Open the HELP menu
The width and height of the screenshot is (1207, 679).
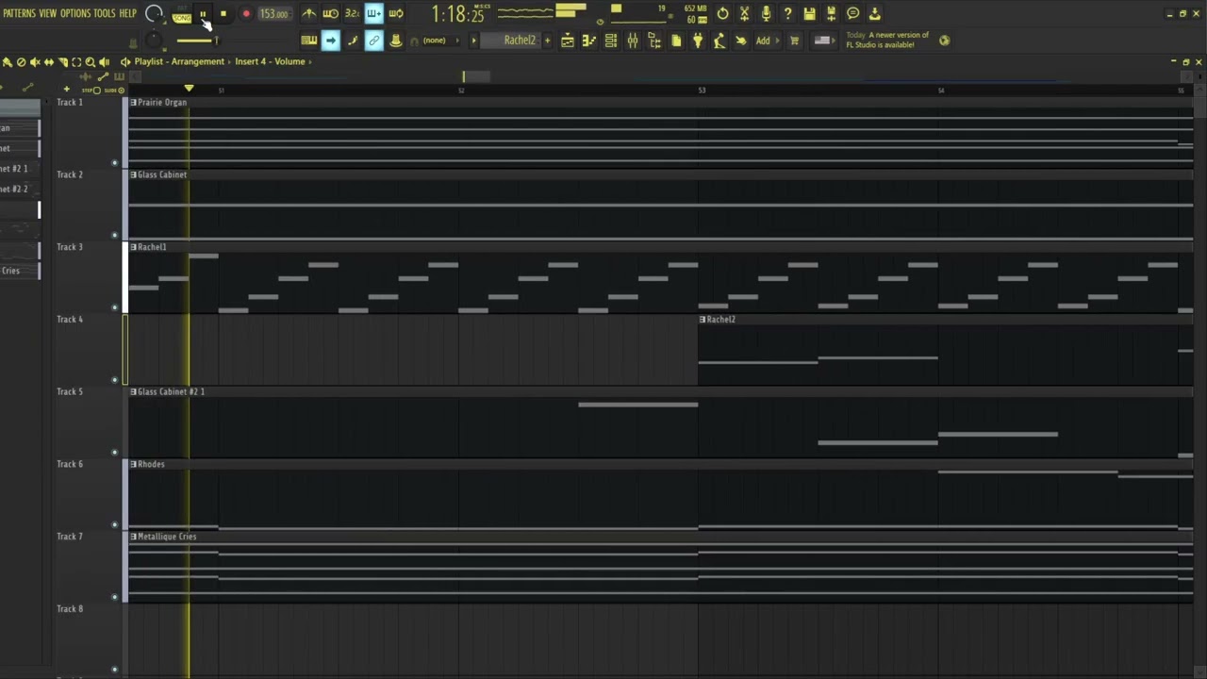(128, 13)
